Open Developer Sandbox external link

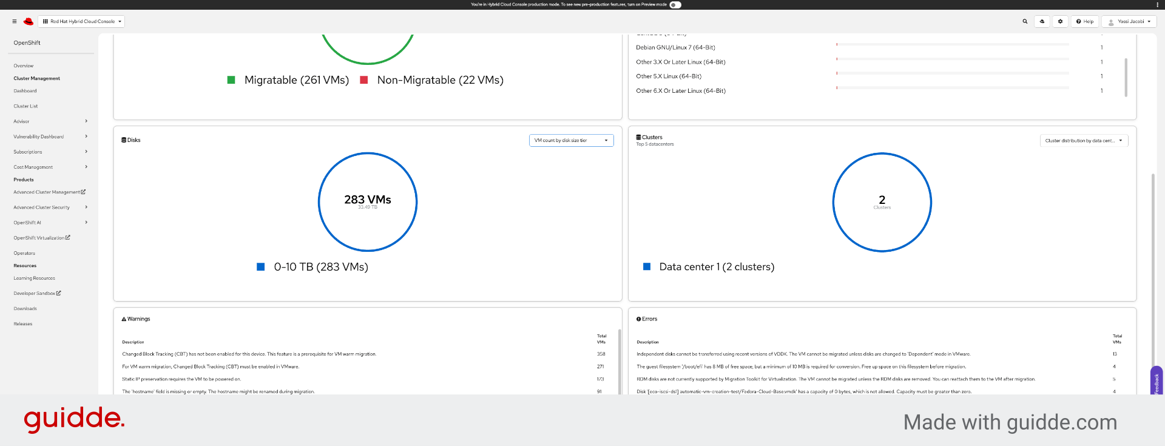37,294
